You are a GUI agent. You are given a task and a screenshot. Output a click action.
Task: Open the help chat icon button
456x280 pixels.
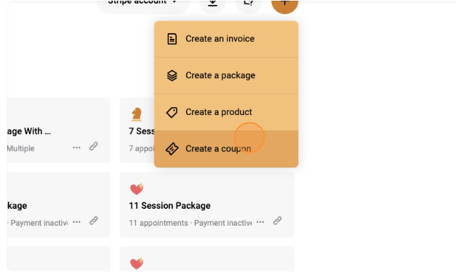point(248,4)
